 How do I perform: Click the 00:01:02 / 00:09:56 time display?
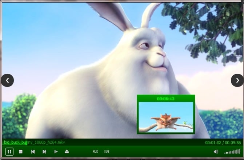(x=223, y=143)
